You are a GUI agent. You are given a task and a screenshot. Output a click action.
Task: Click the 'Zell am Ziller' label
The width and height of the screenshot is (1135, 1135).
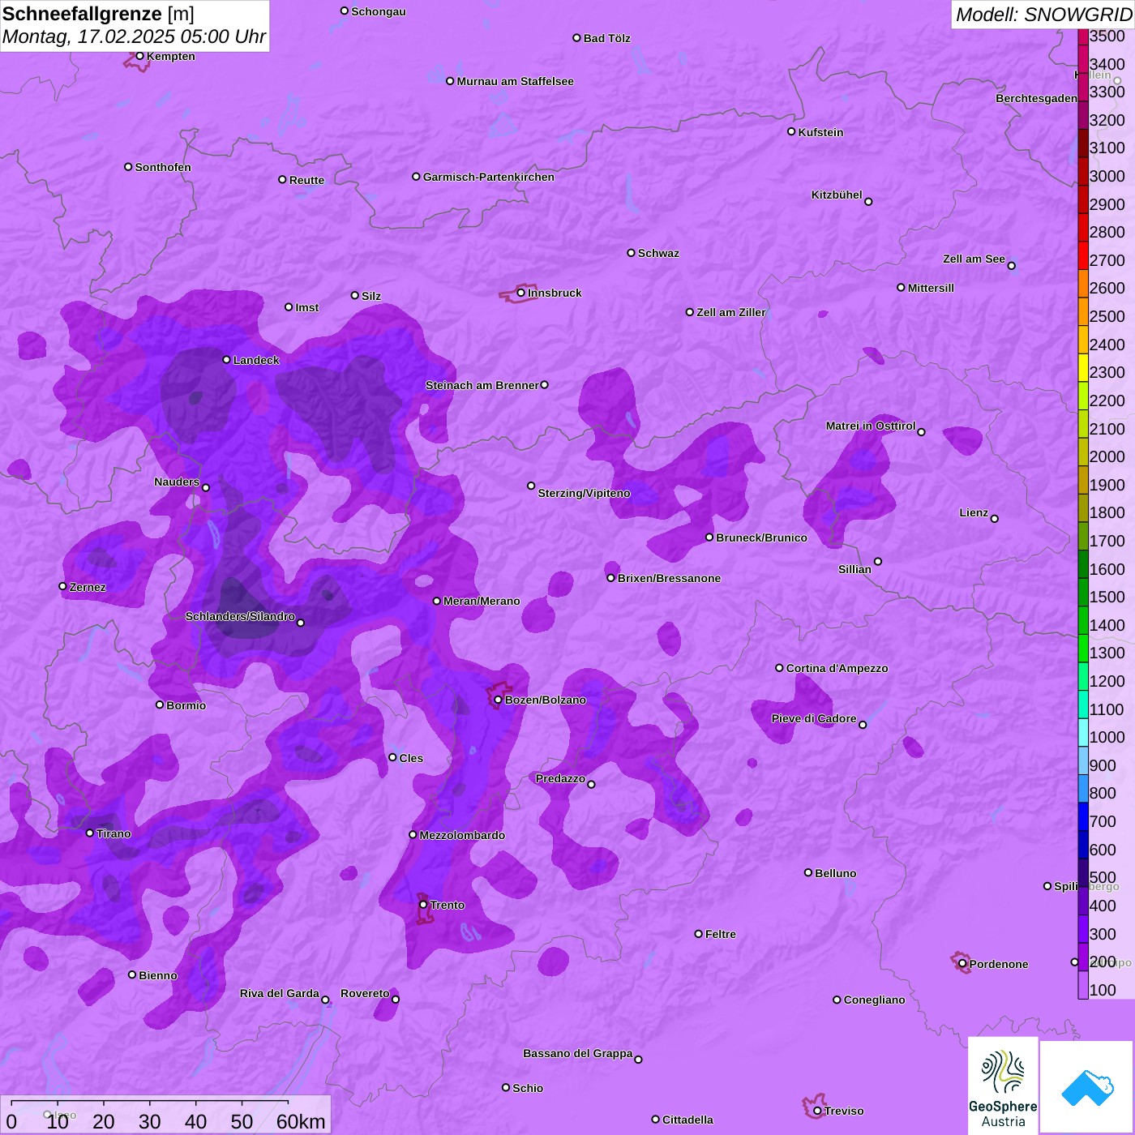[730, 312]
